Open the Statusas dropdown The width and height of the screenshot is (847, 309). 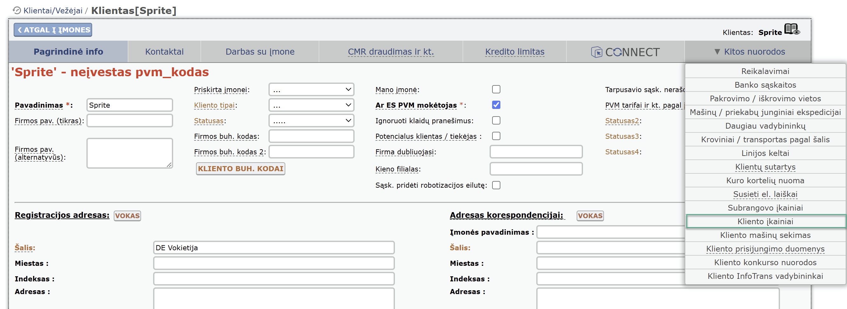(x=311, y=121)
